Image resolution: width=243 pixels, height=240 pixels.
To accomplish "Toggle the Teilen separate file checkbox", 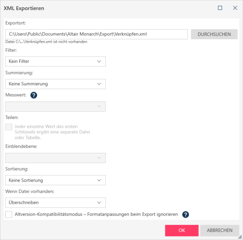I will (x=9, y=127).
